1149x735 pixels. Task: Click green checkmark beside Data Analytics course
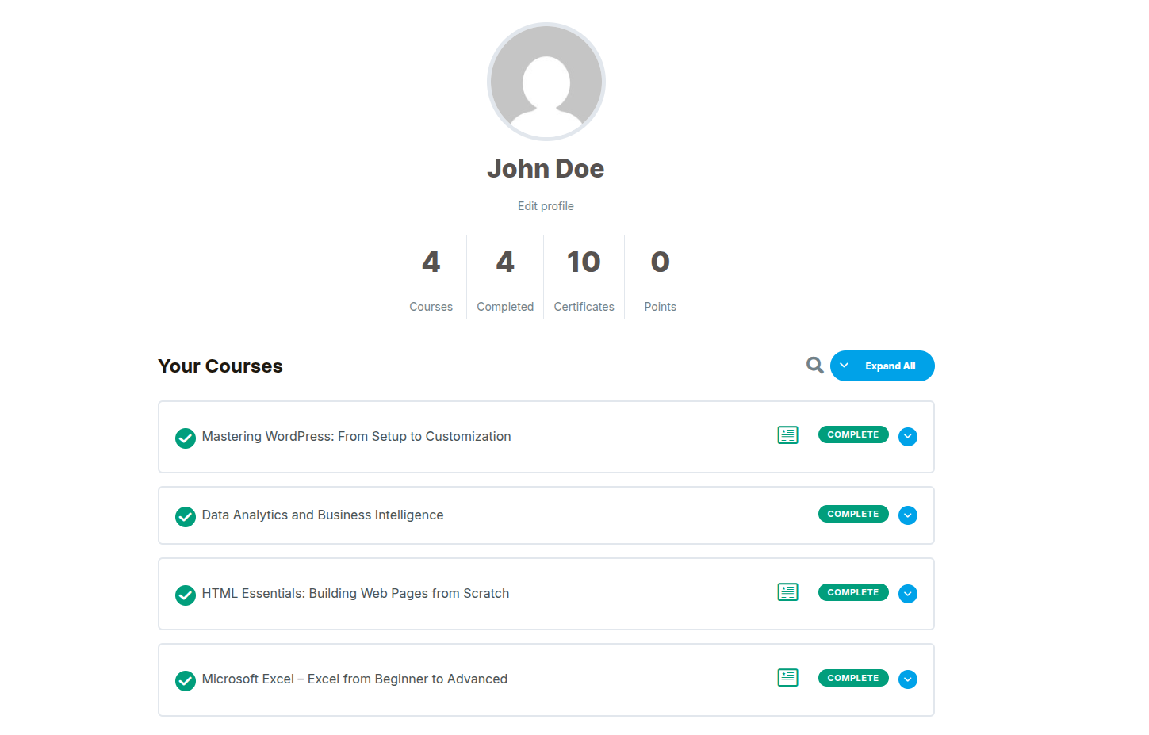[x=186, y=516]
